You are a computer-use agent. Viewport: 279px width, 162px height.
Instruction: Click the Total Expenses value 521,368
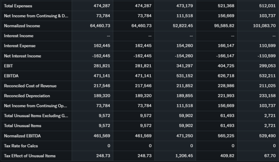[226, 6]
